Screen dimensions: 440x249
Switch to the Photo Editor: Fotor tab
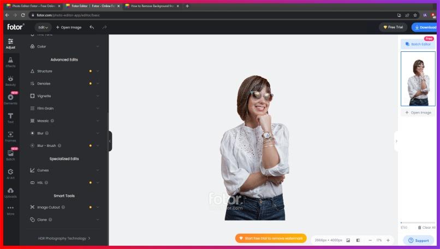point(33,6)
